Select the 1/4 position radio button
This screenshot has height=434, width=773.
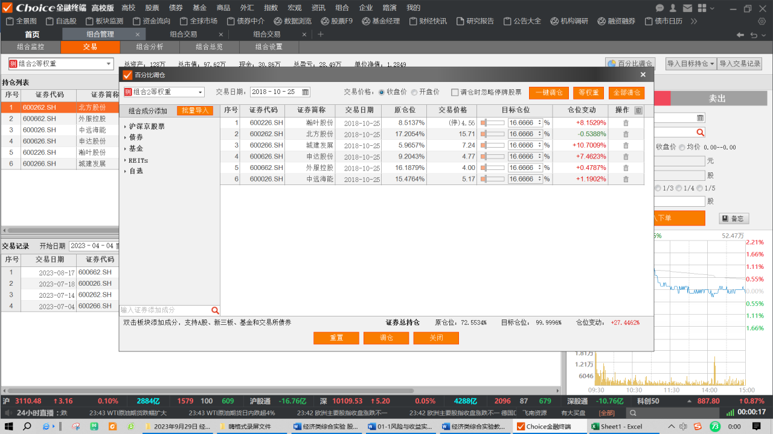click(679, 188)
